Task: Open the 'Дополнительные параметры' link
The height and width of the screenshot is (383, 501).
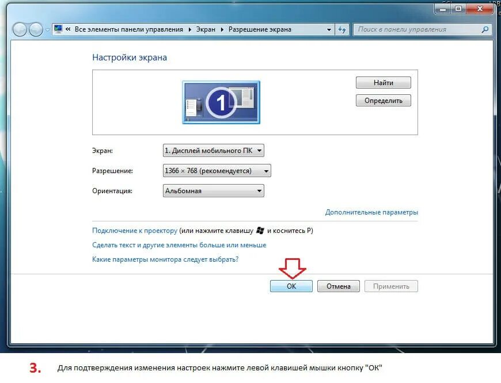Action: click(371, 212)
